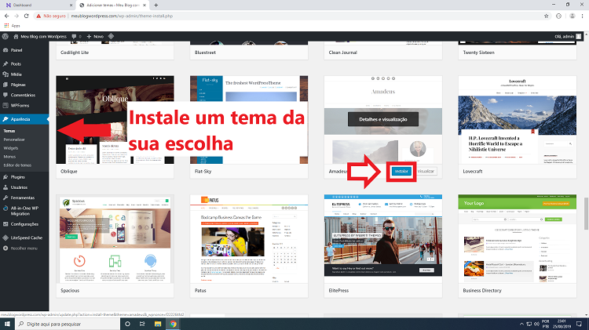Open File Explorer from the taskbar
This screenshot has height=330, width=589.
pyautogui.click(x=158, y=324)
